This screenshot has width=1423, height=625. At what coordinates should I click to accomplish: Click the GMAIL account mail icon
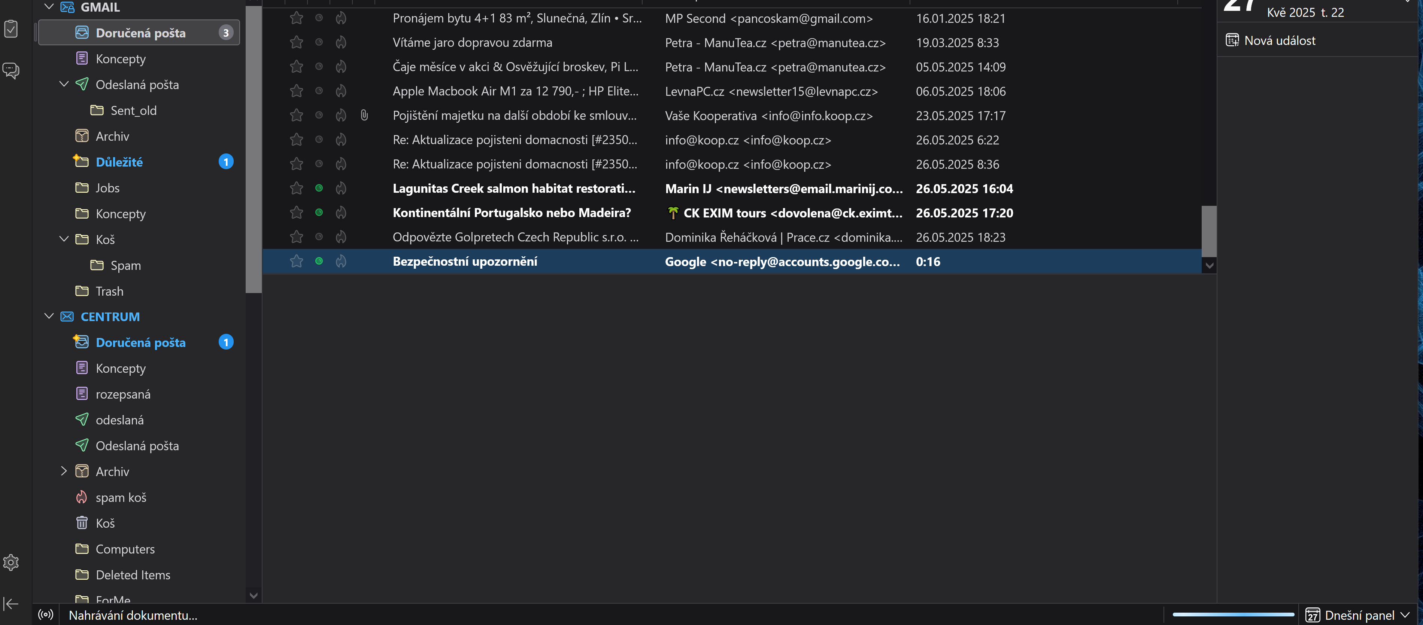(67, 7)
